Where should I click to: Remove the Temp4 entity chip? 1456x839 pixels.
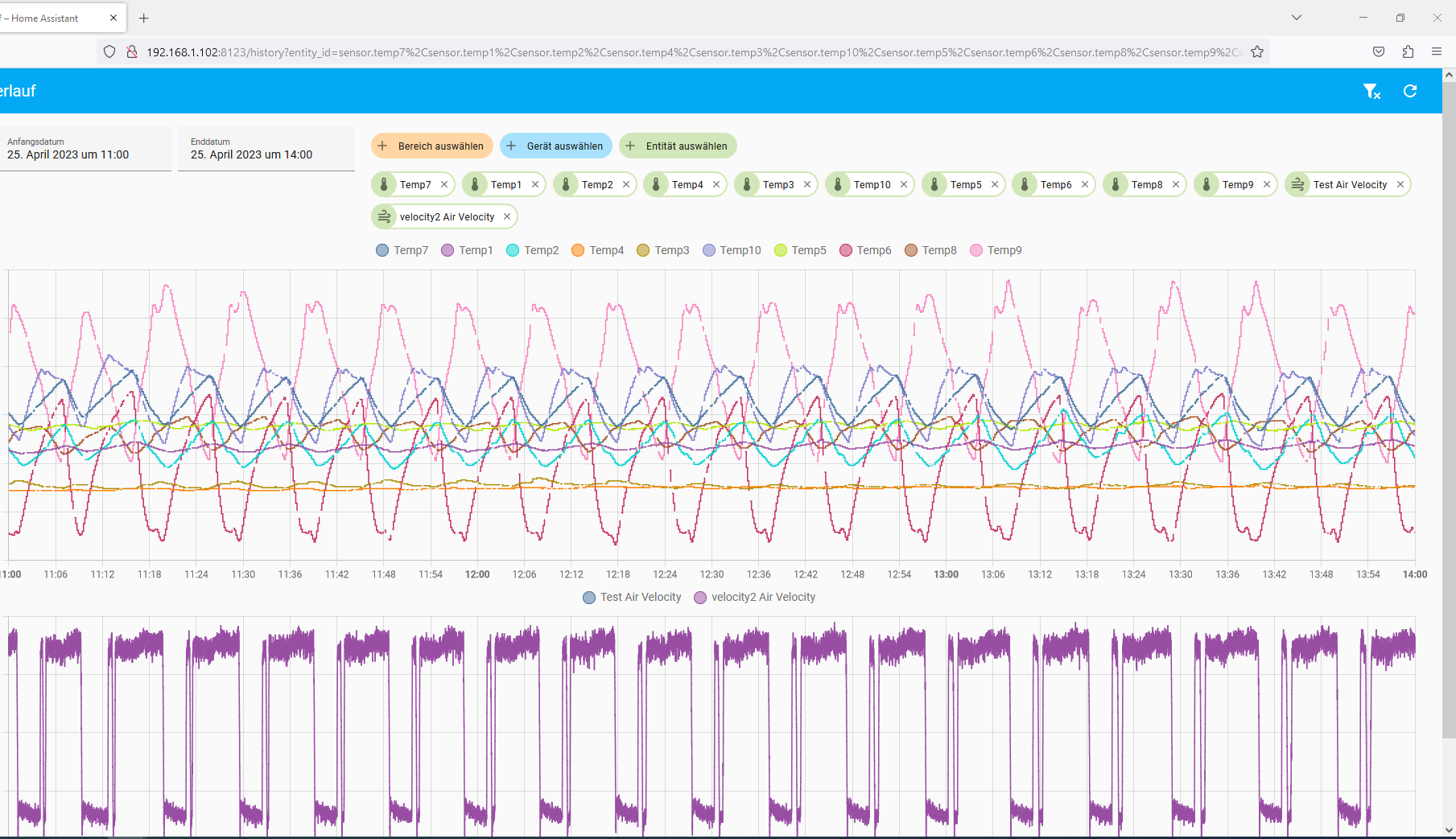point(716,184)
